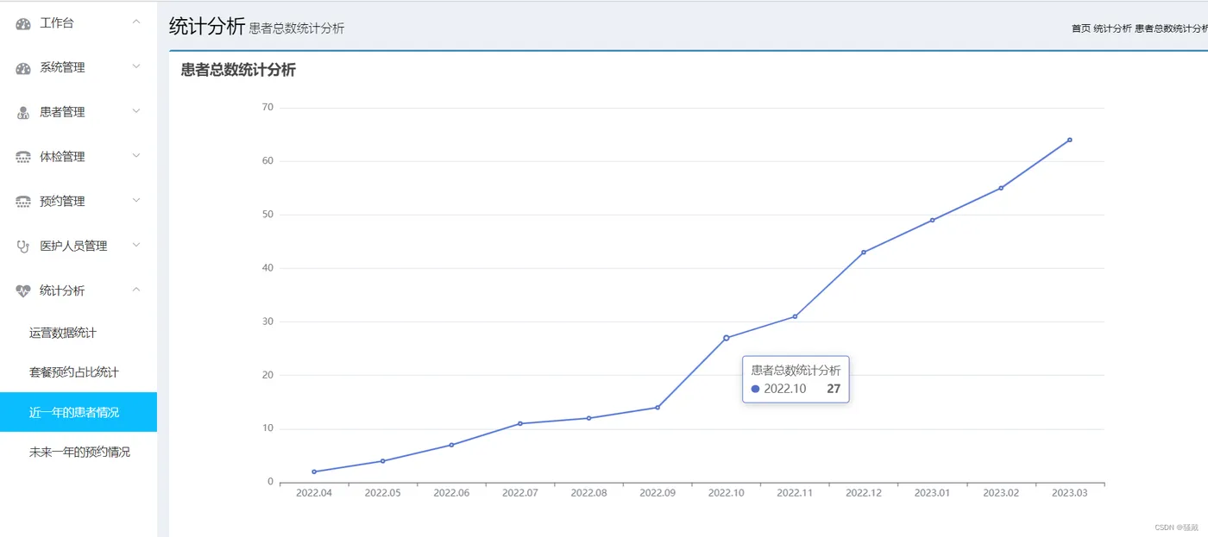Select 近一年的患者情况 menu item
The height and width of the screenshot is (537, 1208).
coord(74,412)
